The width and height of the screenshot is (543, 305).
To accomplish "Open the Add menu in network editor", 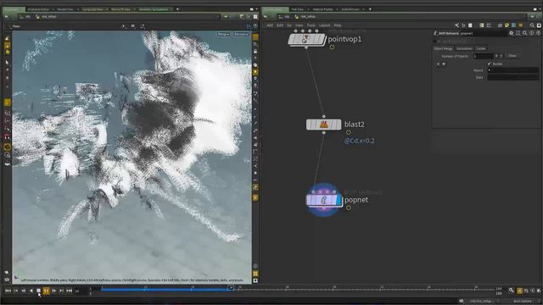I will point(270,25).
